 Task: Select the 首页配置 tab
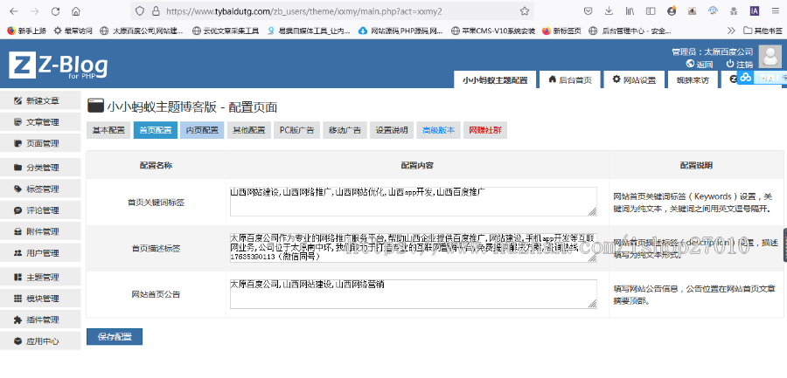coord(155,130)
